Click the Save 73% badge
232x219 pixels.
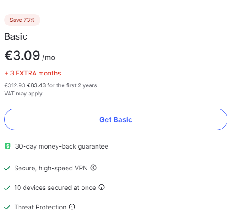click(22, 20)
